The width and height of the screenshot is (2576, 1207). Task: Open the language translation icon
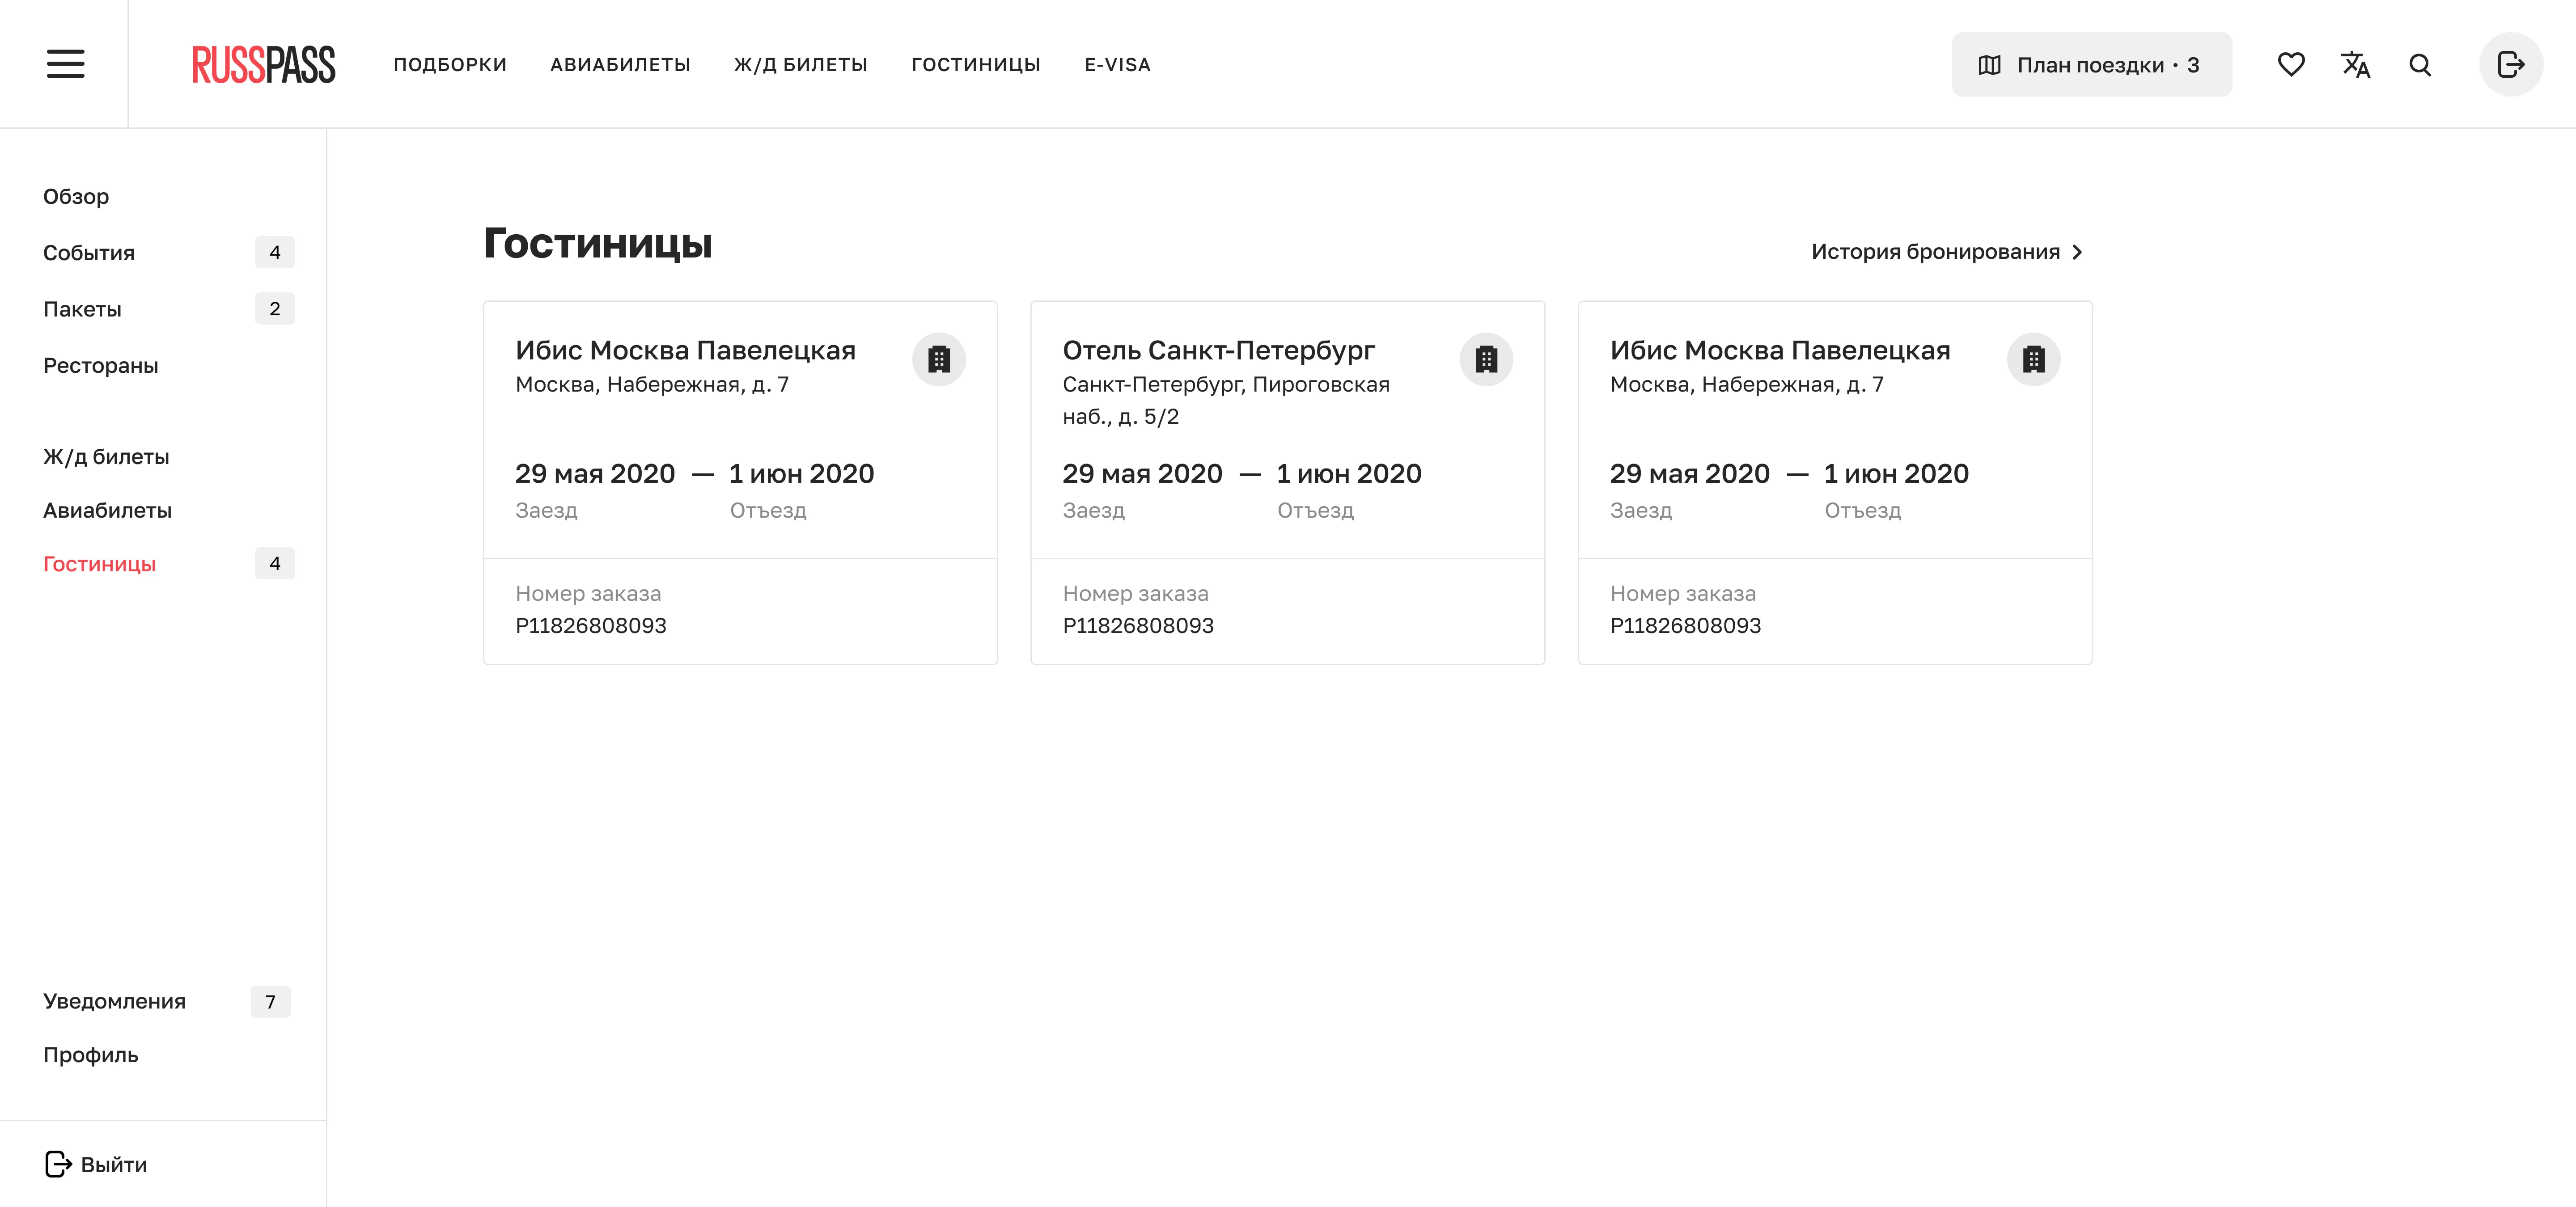click(2355, 65)
